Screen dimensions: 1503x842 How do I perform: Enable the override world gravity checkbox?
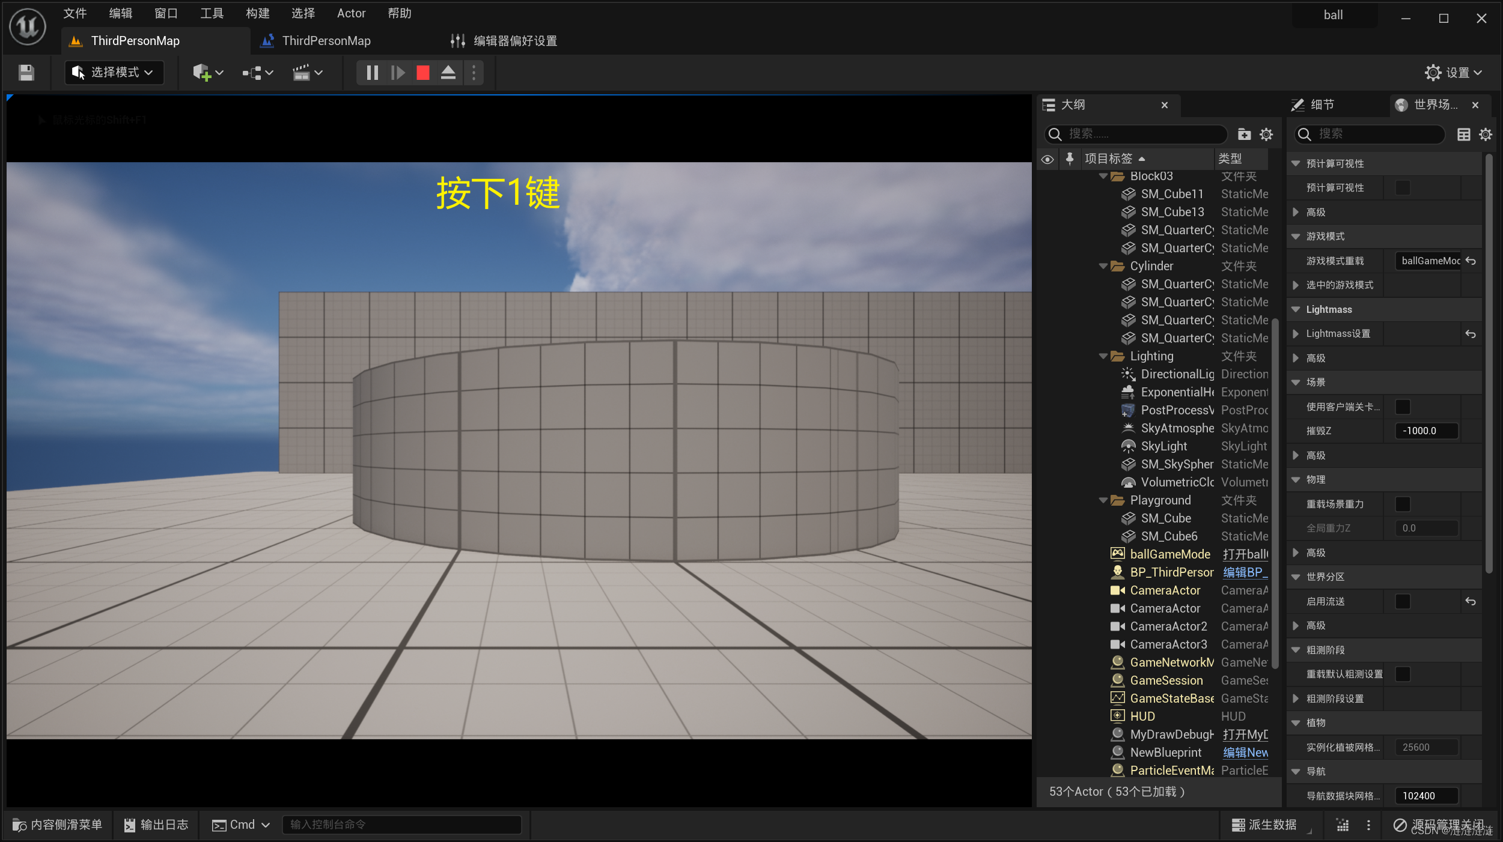(1403, 504)
